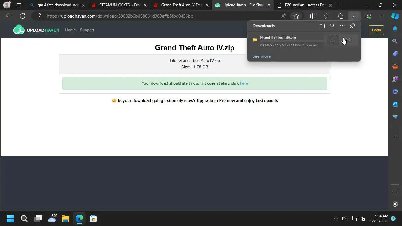Image resolution: width=402 pixels, height=226 pixels.
Task: Open the Home nav link
Action: (70, 30)
